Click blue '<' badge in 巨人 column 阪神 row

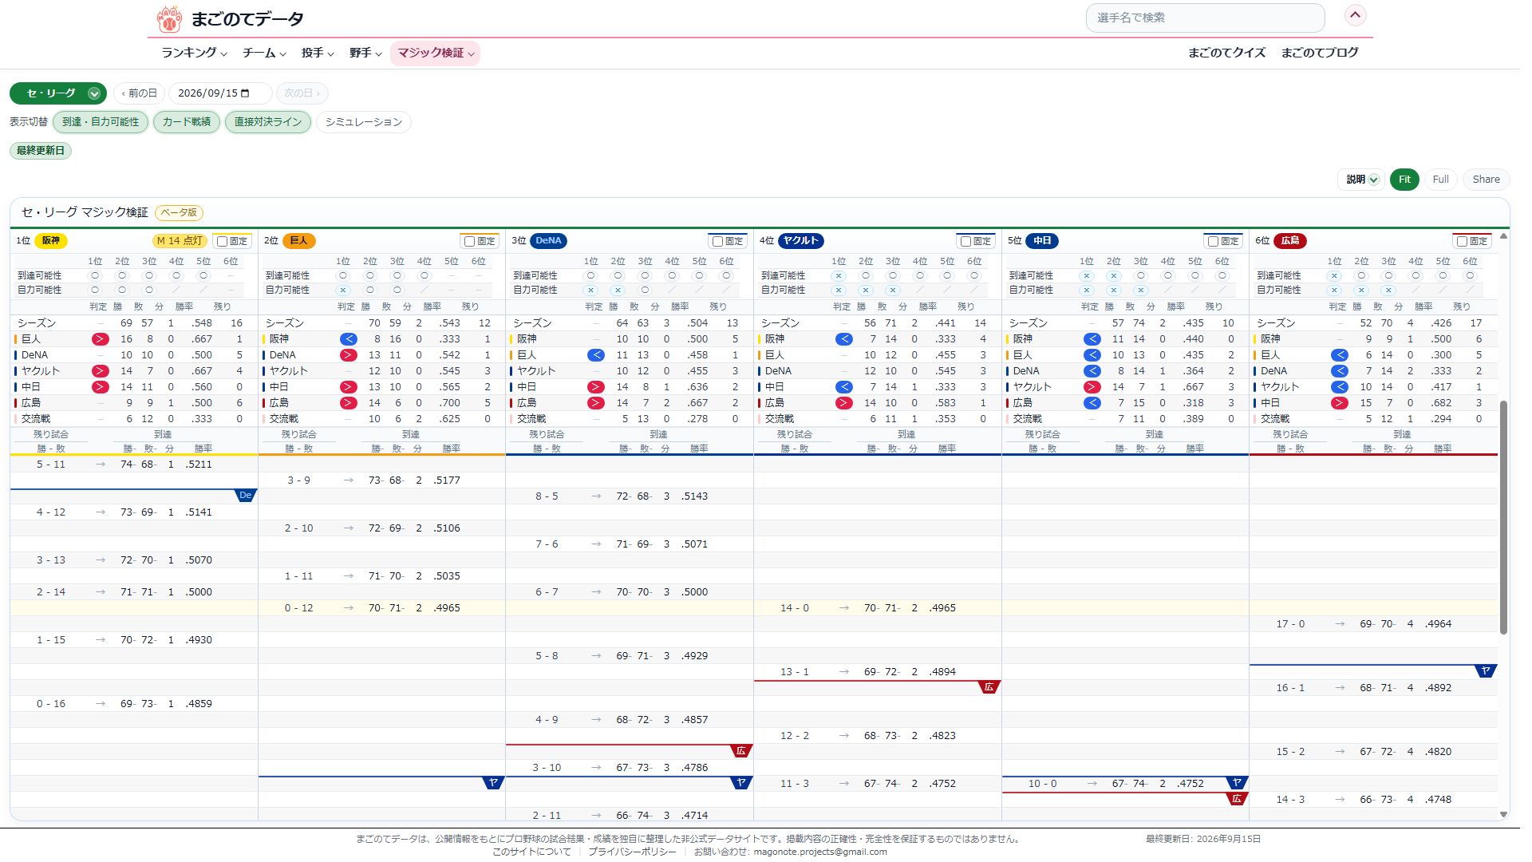click(x=348, y=339)
